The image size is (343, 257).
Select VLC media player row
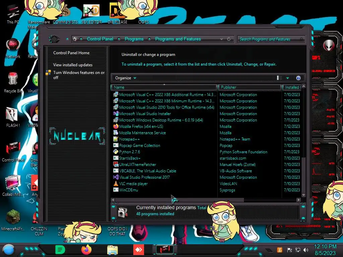(x=207, y=184)
